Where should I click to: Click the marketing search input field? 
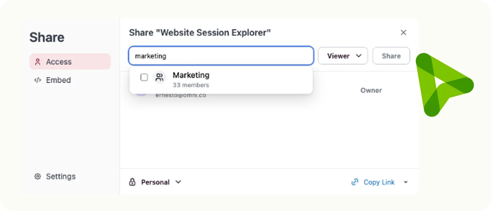(221, 56)
